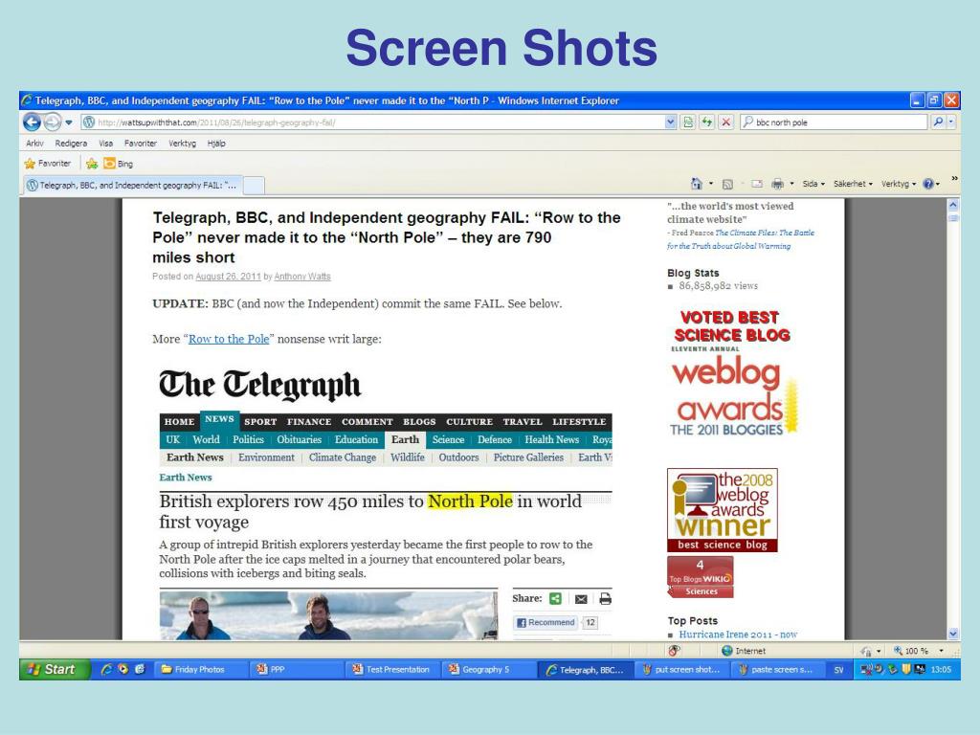Click the vertical scrollbar up arrow
The width and height of the screenshot is (980, 735).
point(953,205)
